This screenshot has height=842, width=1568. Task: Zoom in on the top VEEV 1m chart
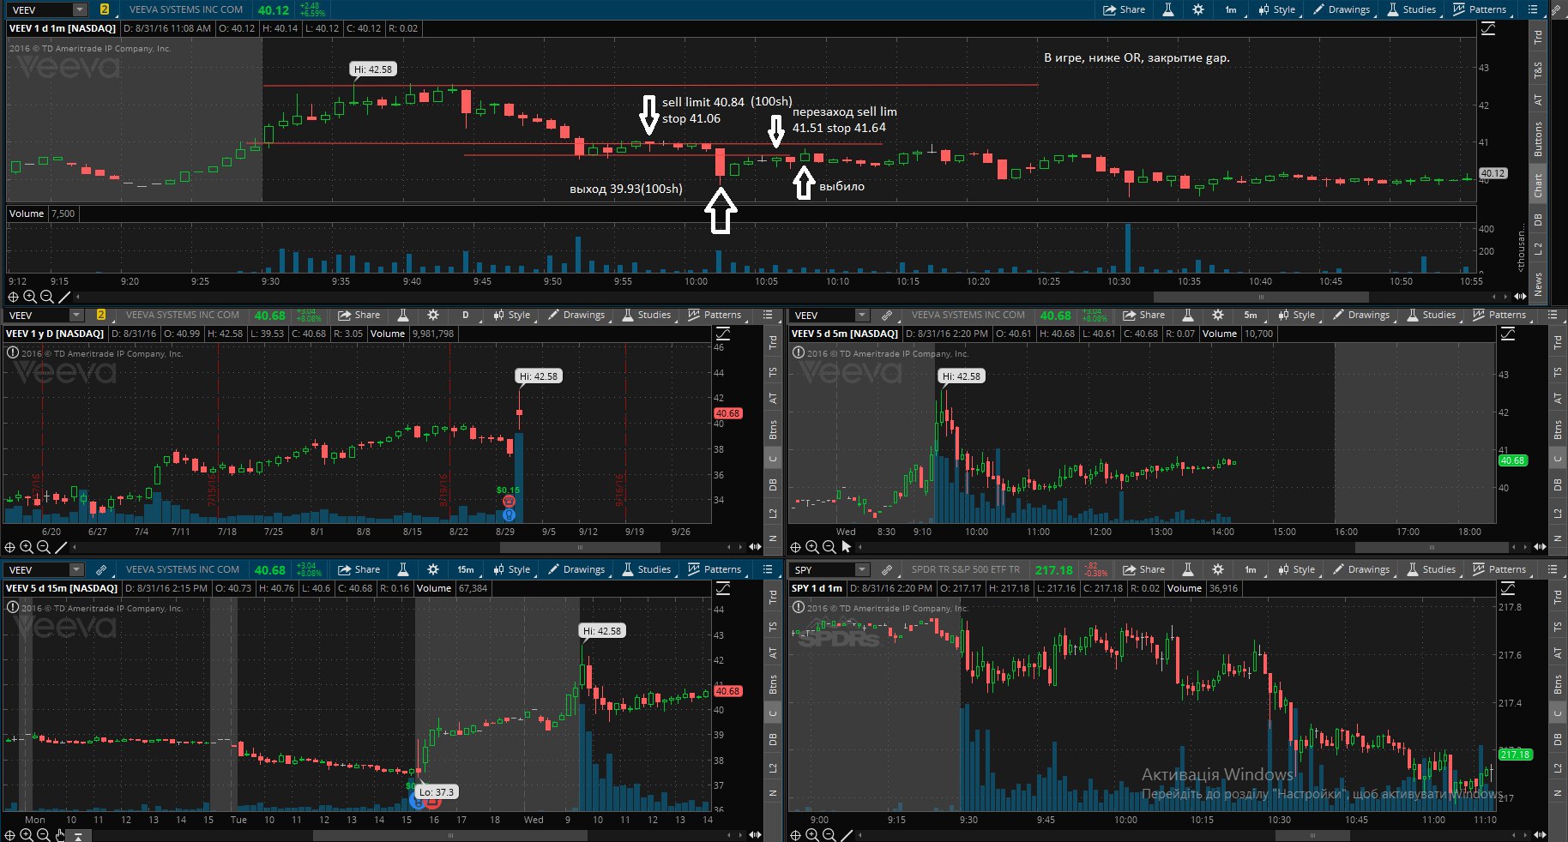pos(30,297)
